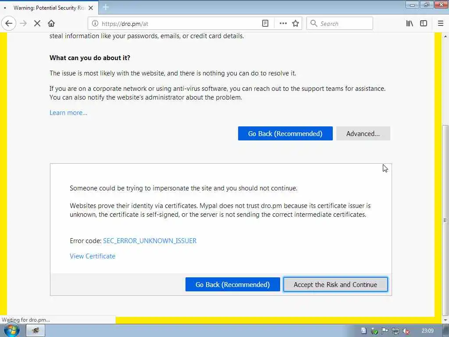Click the Mypal browser taskbar button
The width and height of the screenshot is (449, 337).
click(x=36, y=331)
